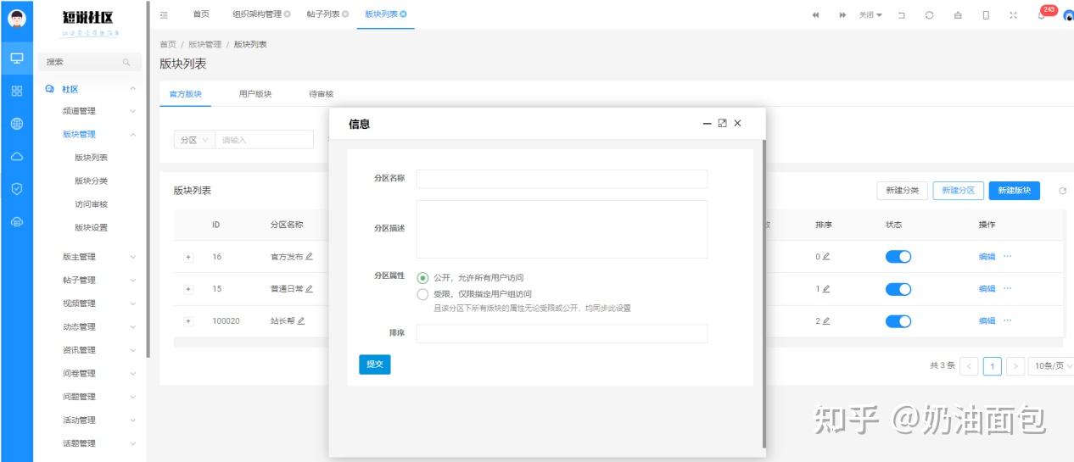
Task: Select the monitor icon in left rail
Action: click(16, 58)
